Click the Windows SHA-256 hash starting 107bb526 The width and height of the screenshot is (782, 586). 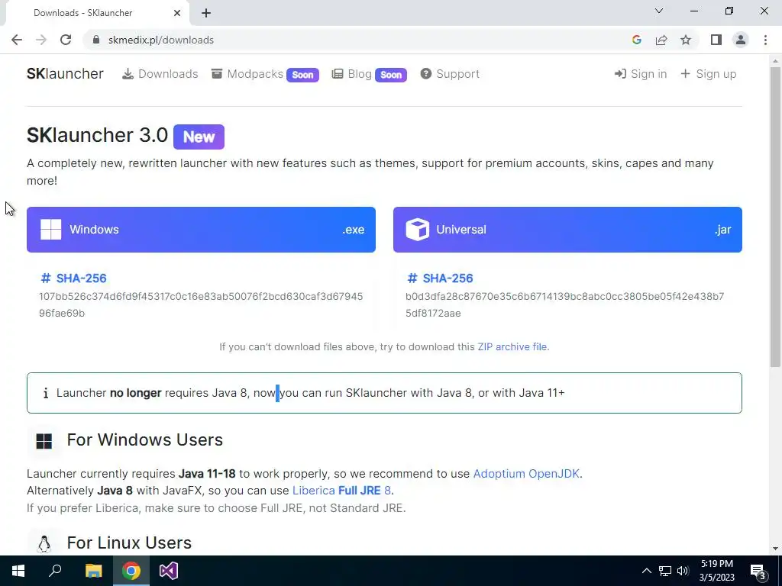pyautogui.click(x=201, y=304)
